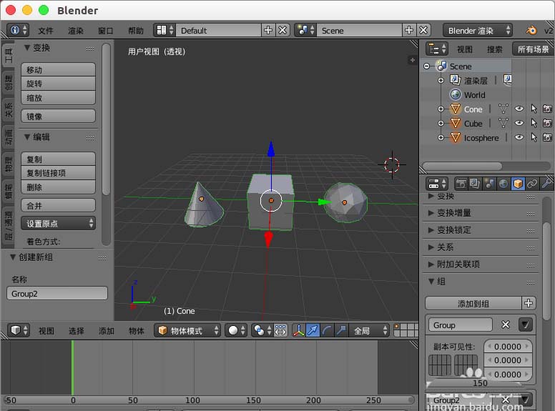This screenshot has height=411, width=555.
Task: Open the render properties camera tab
Action: (461, 184)
